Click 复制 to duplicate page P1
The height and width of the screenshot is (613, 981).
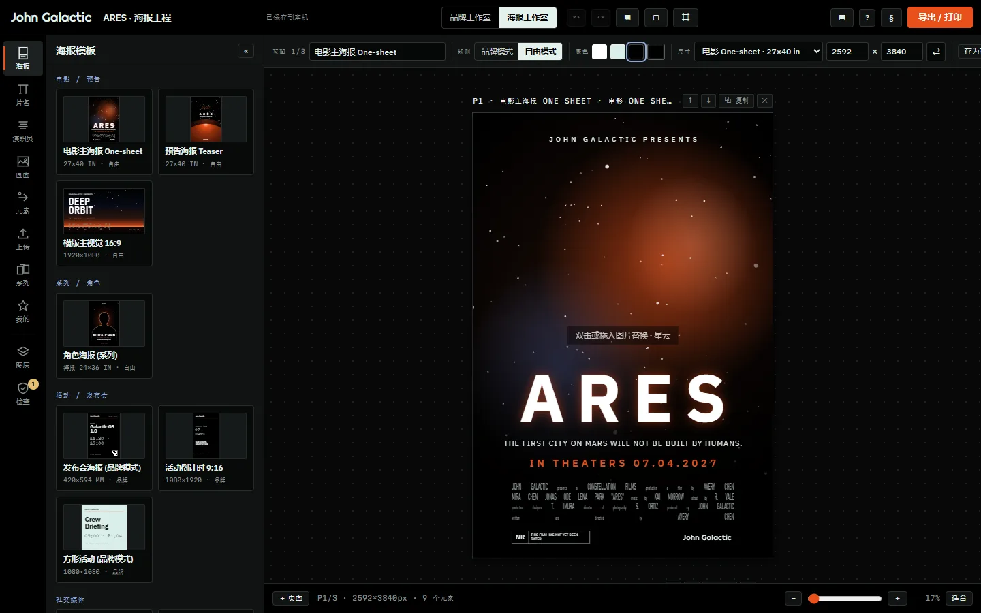click(736, 100)
